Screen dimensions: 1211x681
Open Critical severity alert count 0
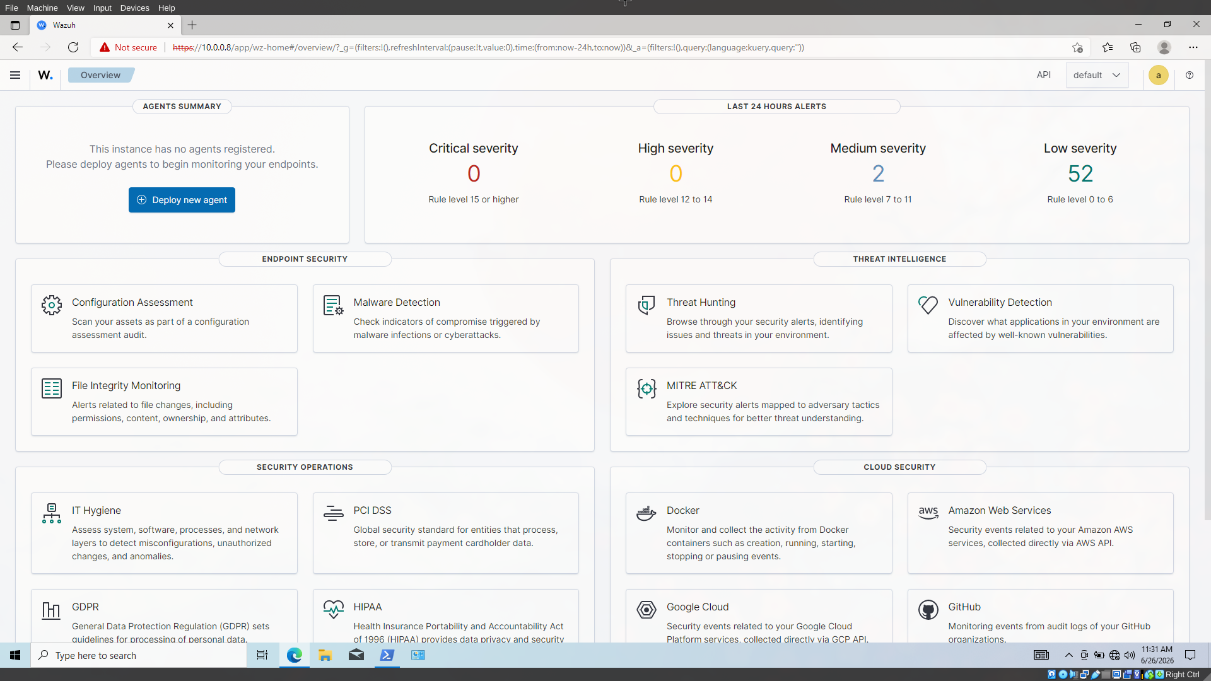474,173
